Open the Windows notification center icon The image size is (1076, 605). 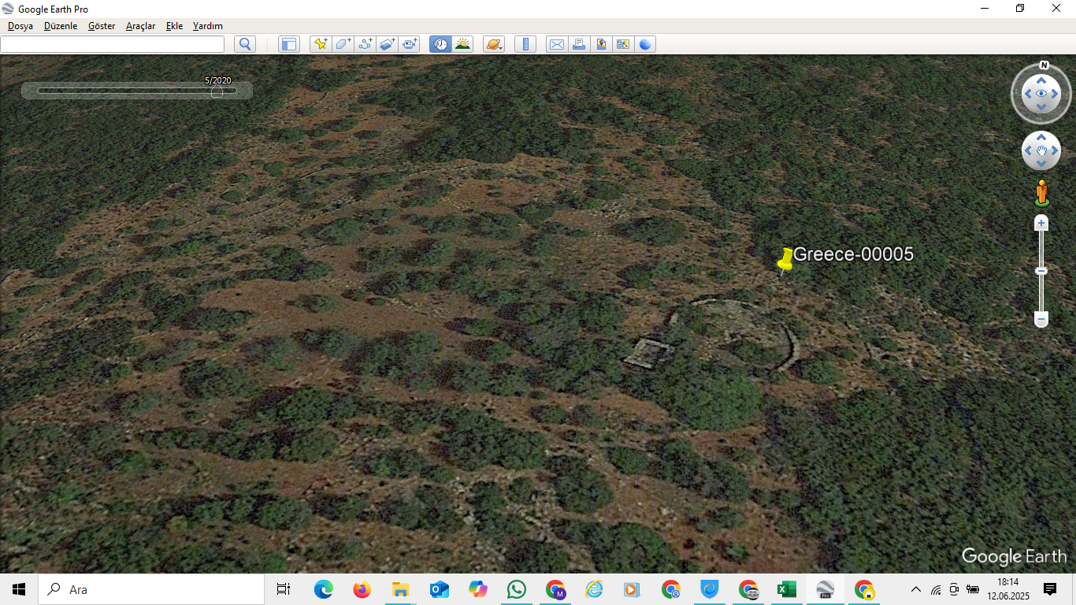pyautogui.click(x=1050, y=589)
